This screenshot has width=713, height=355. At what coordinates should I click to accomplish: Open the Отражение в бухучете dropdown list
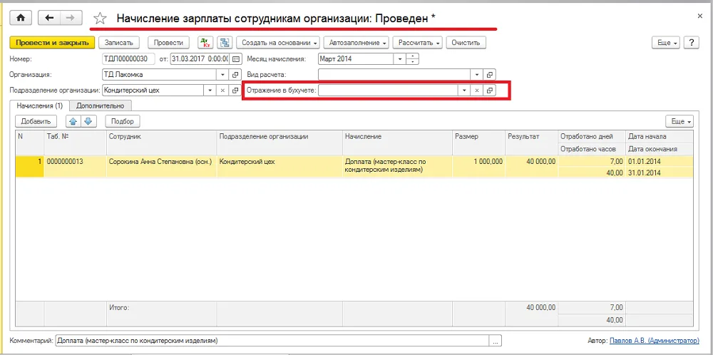(x=464, y=91)
